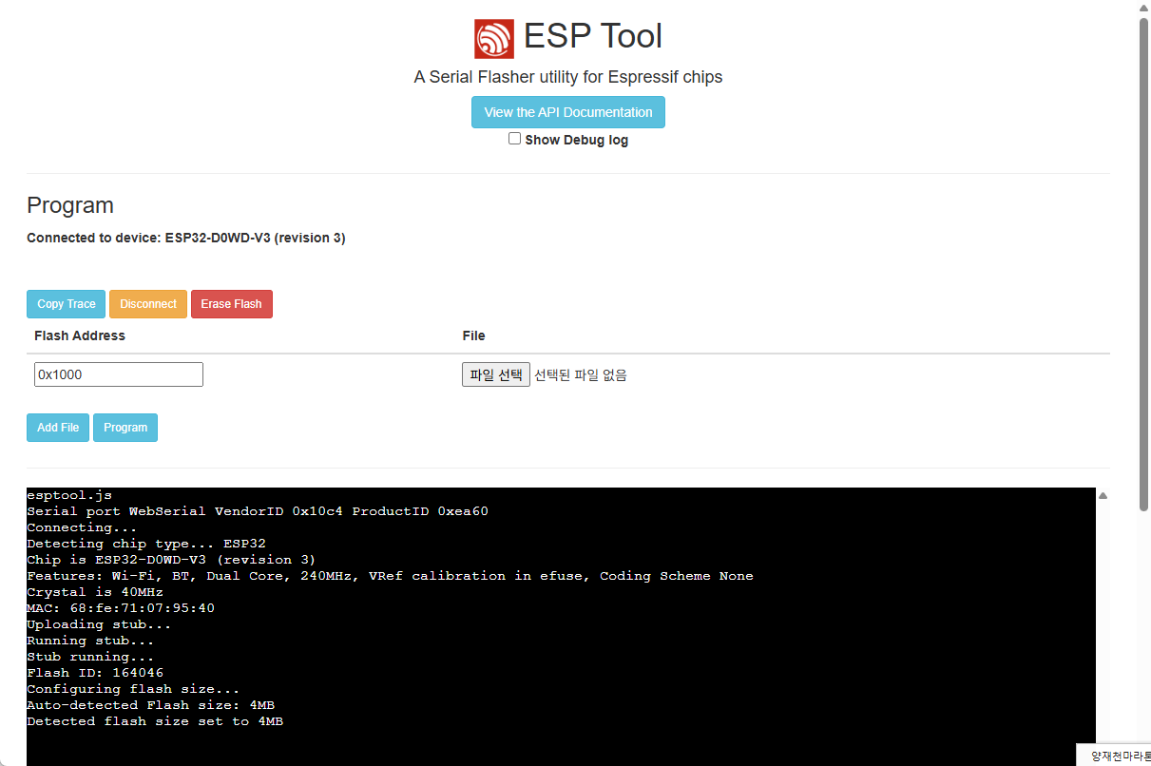The height and width of the screenshot is (766, 1151).
Task: Click the Detected flash size set to 4MB line
Action: pyautogui.click(x=155, y=721)
